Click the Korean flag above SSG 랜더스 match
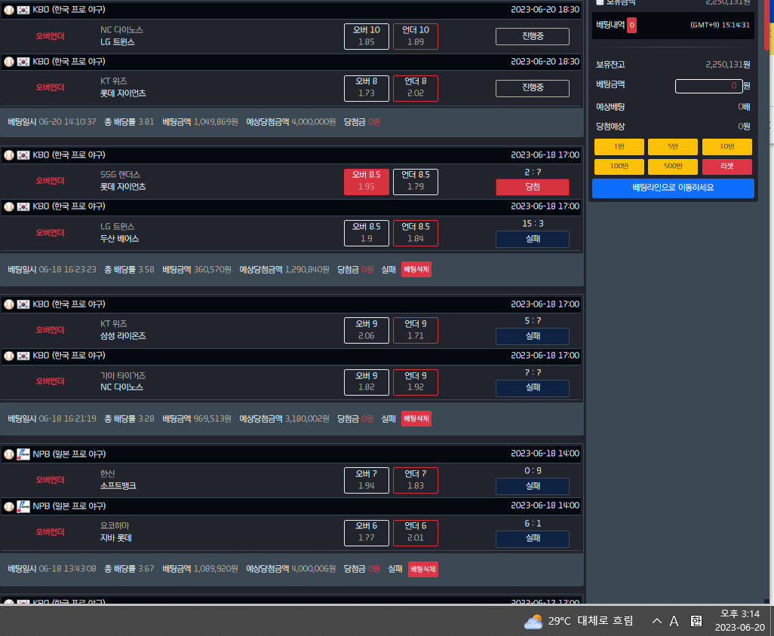Image resolution: width=774 pixels, height=636 pixels. (23, 154)
